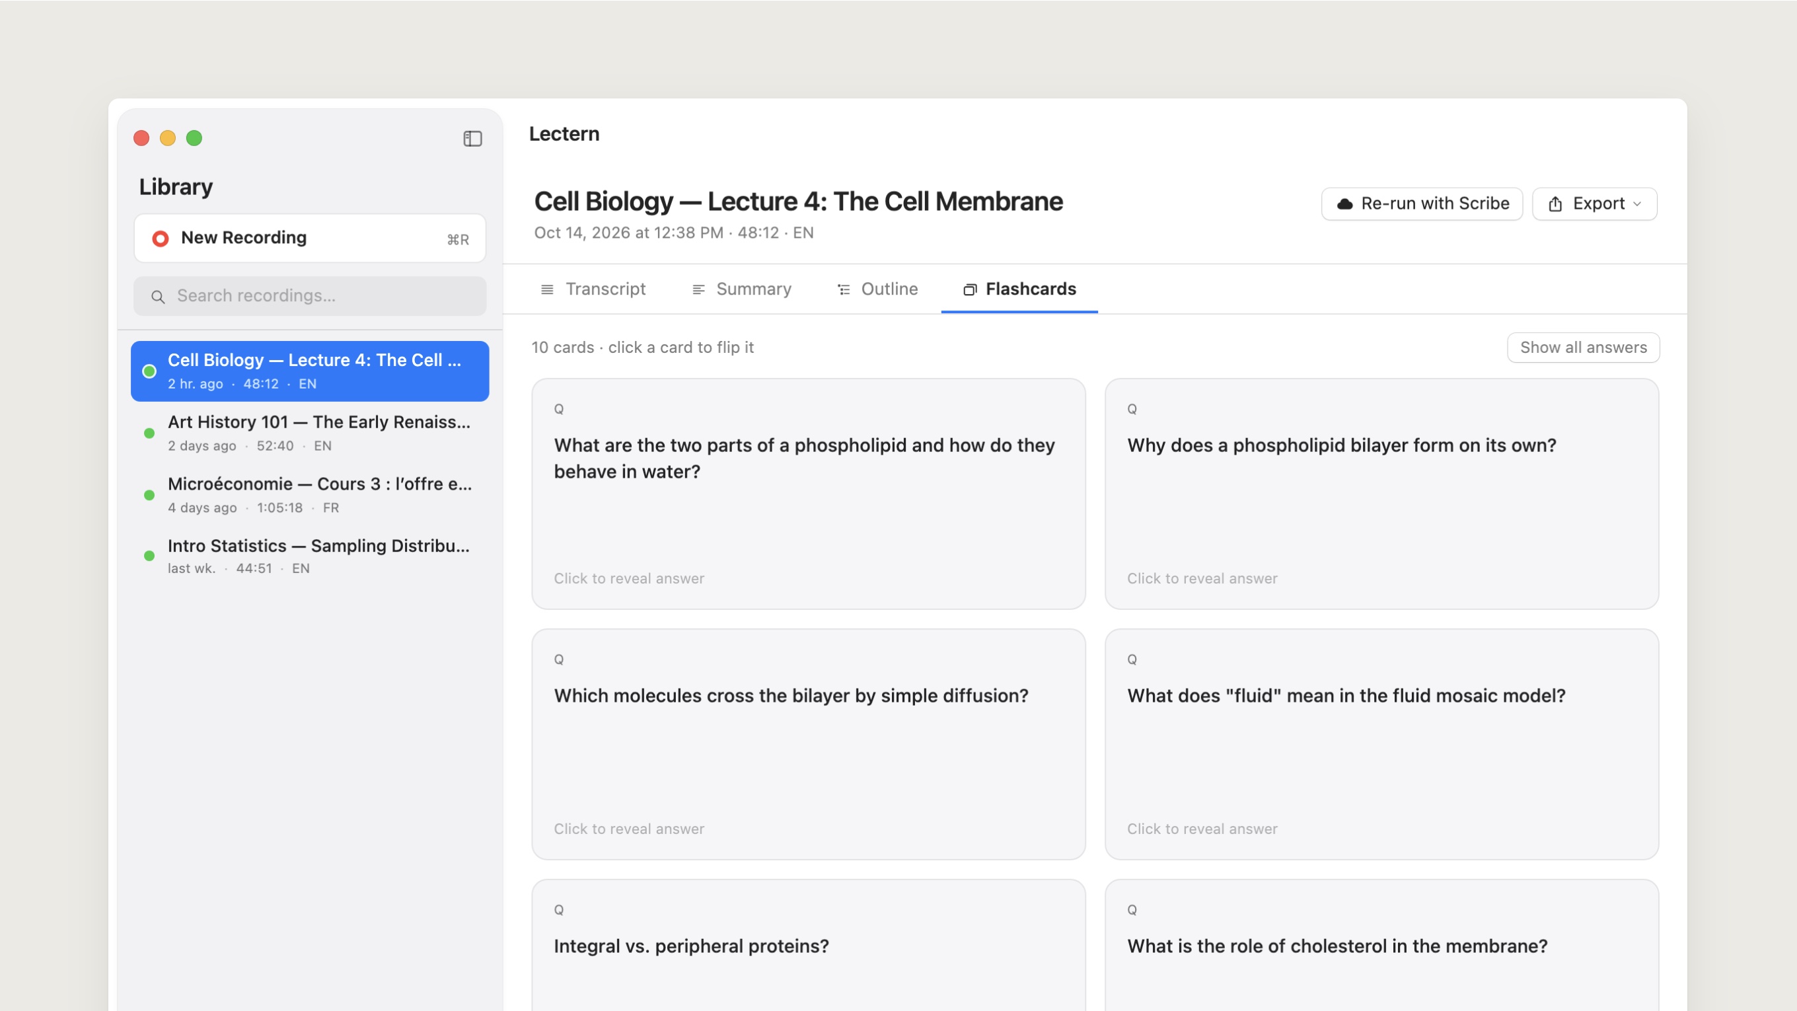Flip the simple diffusion molecules card
The width and height of the screenshot is (1797, 1011).
(x=809, y=745)
